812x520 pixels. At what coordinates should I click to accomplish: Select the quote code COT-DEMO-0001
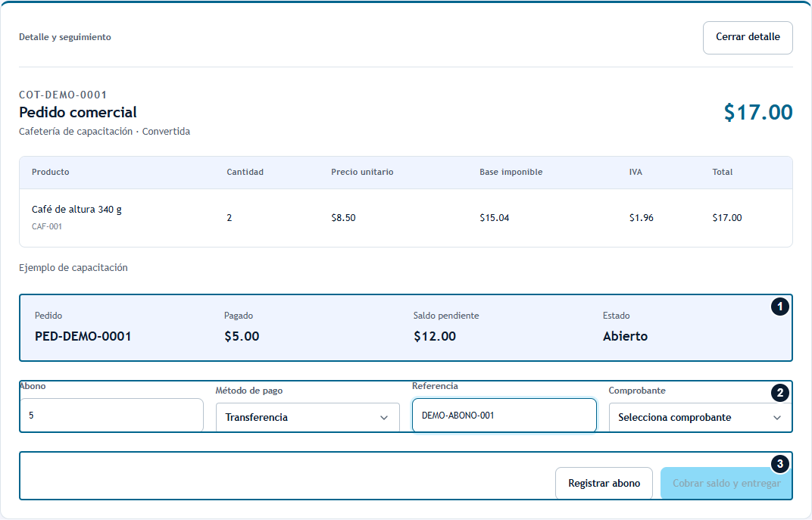[63, 95]
